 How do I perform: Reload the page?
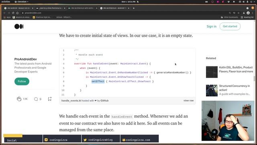pyautogui.click(x=13, y=13)
